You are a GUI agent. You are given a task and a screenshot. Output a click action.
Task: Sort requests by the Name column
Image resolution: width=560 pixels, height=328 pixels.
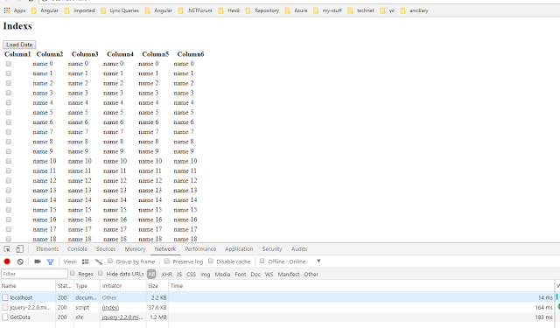click(x=28, y=286)
